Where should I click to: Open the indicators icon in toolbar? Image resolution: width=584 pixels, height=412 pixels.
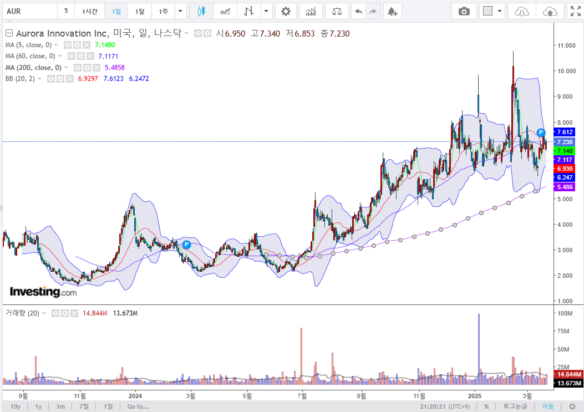tap(311, 12)
